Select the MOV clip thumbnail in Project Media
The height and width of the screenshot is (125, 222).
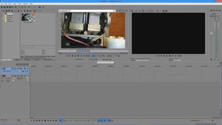[28, 17]
